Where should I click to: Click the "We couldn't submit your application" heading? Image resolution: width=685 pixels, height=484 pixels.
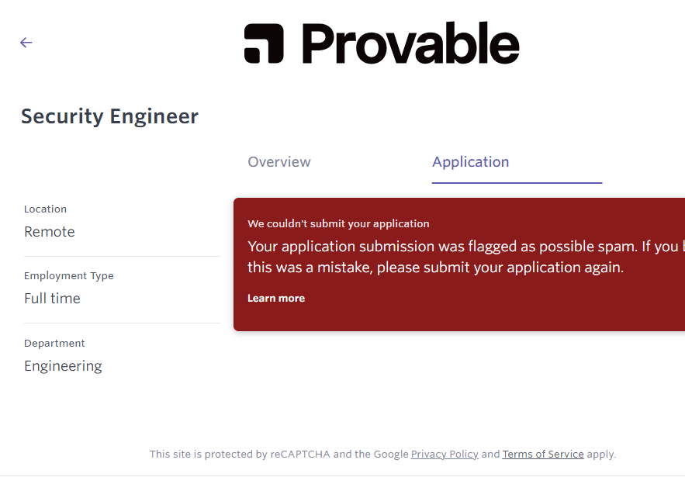(x=338, y=224)
